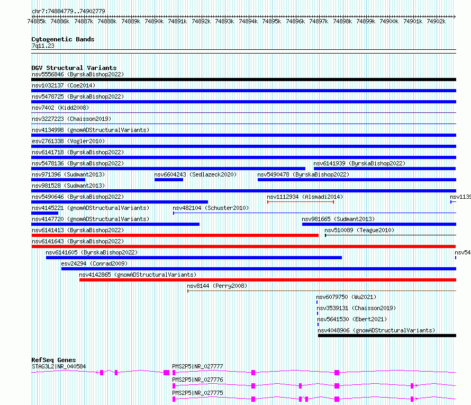This screenshot has width=471, height=405.
Task: Click nsv510089 (Teague2010) variant label
Action: (359, 230)
